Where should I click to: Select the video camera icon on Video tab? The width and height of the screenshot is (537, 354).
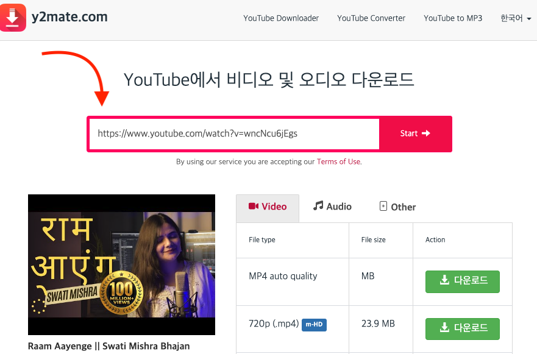pyautogui.click(x=255, y=206)
